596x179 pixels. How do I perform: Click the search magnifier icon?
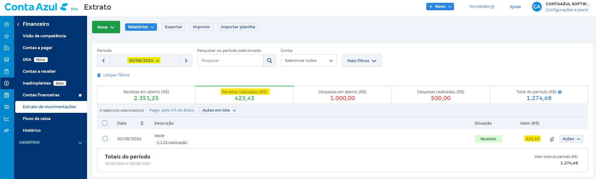pos(269,61)
